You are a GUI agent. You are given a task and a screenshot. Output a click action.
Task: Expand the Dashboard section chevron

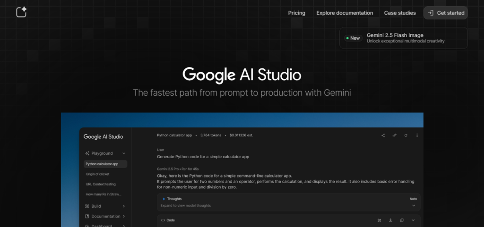pyautogui.click(x=124, y=226)
